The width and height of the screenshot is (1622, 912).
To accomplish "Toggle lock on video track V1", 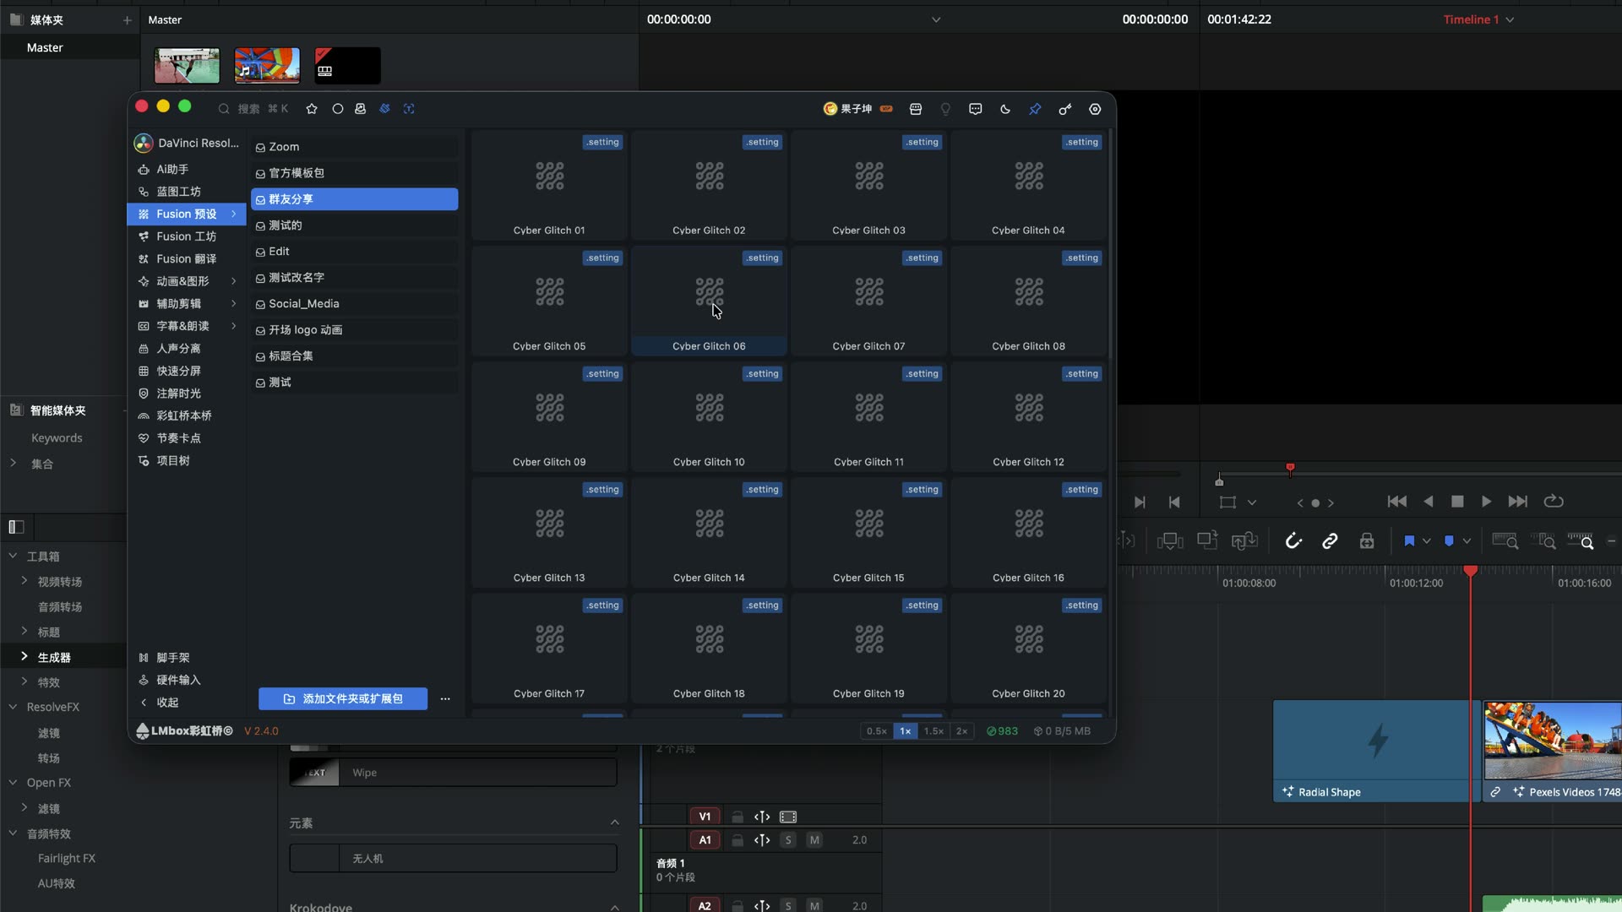I will coord(738,817).
